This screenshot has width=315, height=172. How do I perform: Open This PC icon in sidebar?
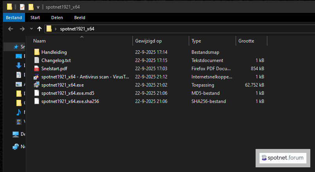[x=16, y=134]
